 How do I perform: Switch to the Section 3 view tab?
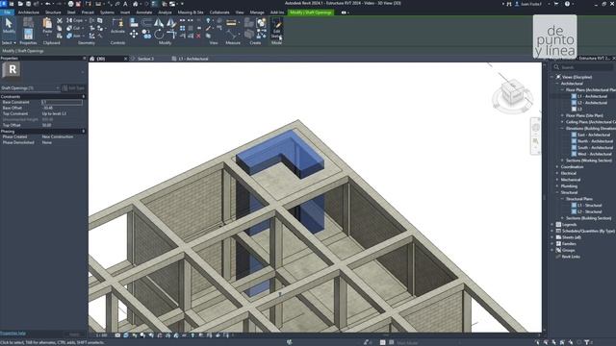(145, 59)
